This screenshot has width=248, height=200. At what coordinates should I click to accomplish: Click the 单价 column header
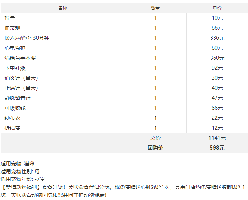217,8
